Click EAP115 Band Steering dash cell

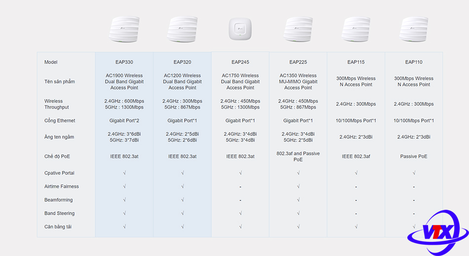tap(356, 214)
